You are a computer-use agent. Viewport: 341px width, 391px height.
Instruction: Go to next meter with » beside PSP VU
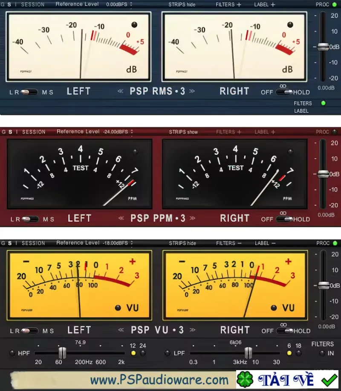(x=192, y=330)
